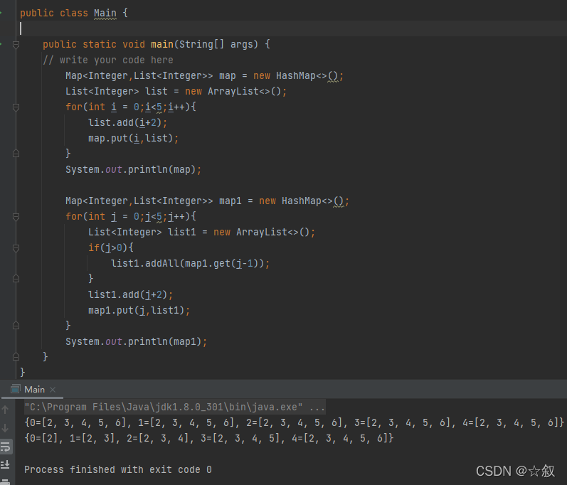The width and height of the screenshot is (567, 485).
Task: Collapse the for(int i) loop fold marker
Action: click(x=16, y=107)
